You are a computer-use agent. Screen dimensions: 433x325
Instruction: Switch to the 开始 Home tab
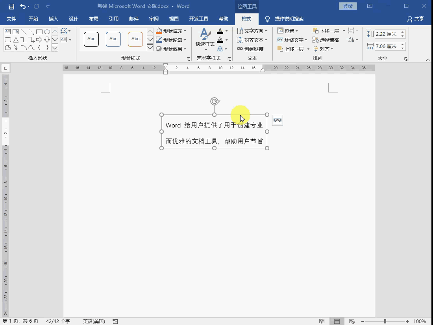[x=33, y=19]
